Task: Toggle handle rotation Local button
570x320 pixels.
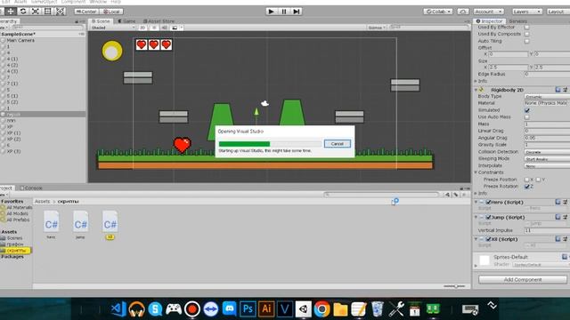Action: [x=111, y=12]
